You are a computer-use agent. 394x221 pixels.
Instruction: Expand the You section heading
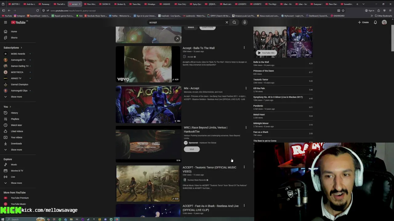7,107
